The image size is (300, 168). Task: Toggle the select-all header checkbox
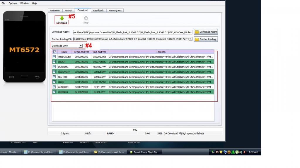coord(54,52)
